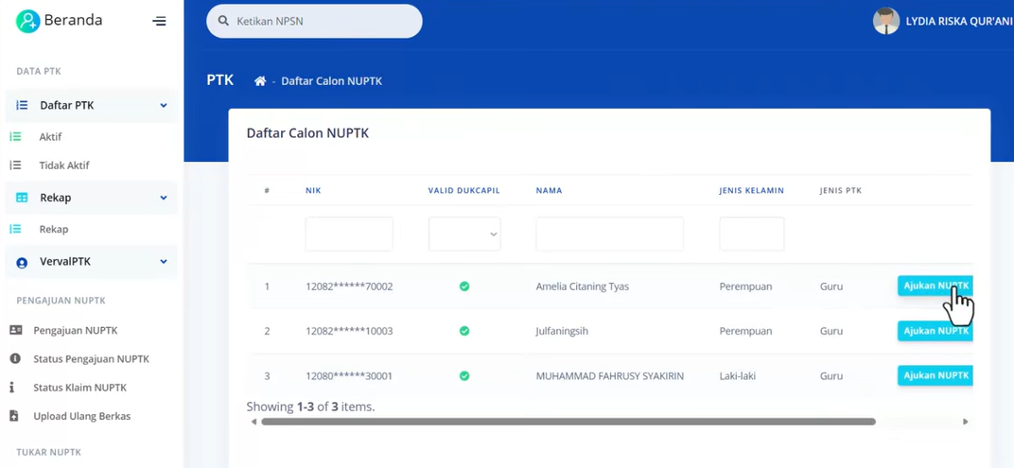
Task: Click the Status Pengajuan NUPTK info icon
Action: pos(15,358)
